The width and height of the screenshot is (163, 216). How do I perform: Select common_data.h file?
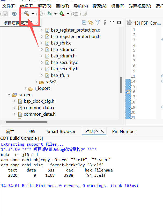40,114
